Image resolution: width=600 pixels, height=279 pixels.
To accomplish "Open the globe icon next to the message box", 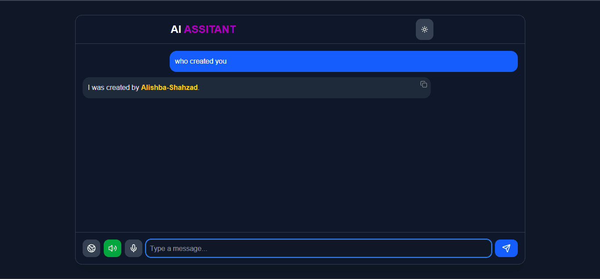I will tap(91, 248).
